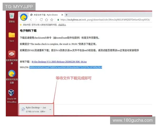Click the green padlock security icon
Screen dimensions: 158x127
tap(58, 20)
